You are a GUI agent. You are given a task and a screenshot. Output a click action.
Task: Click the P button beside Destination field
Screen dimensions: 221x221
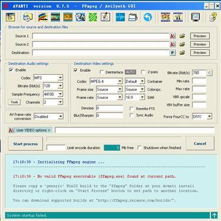click(173, 52)
